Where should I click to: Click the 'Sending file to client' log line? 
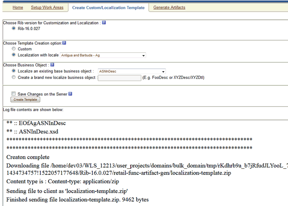tap(67, 191)
